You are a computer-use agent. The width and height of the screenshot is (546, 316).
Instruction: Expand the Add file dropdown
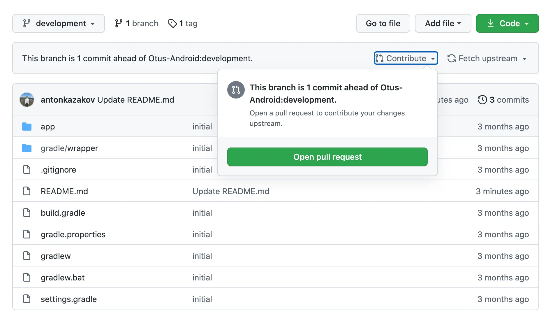tap(443, 23)
